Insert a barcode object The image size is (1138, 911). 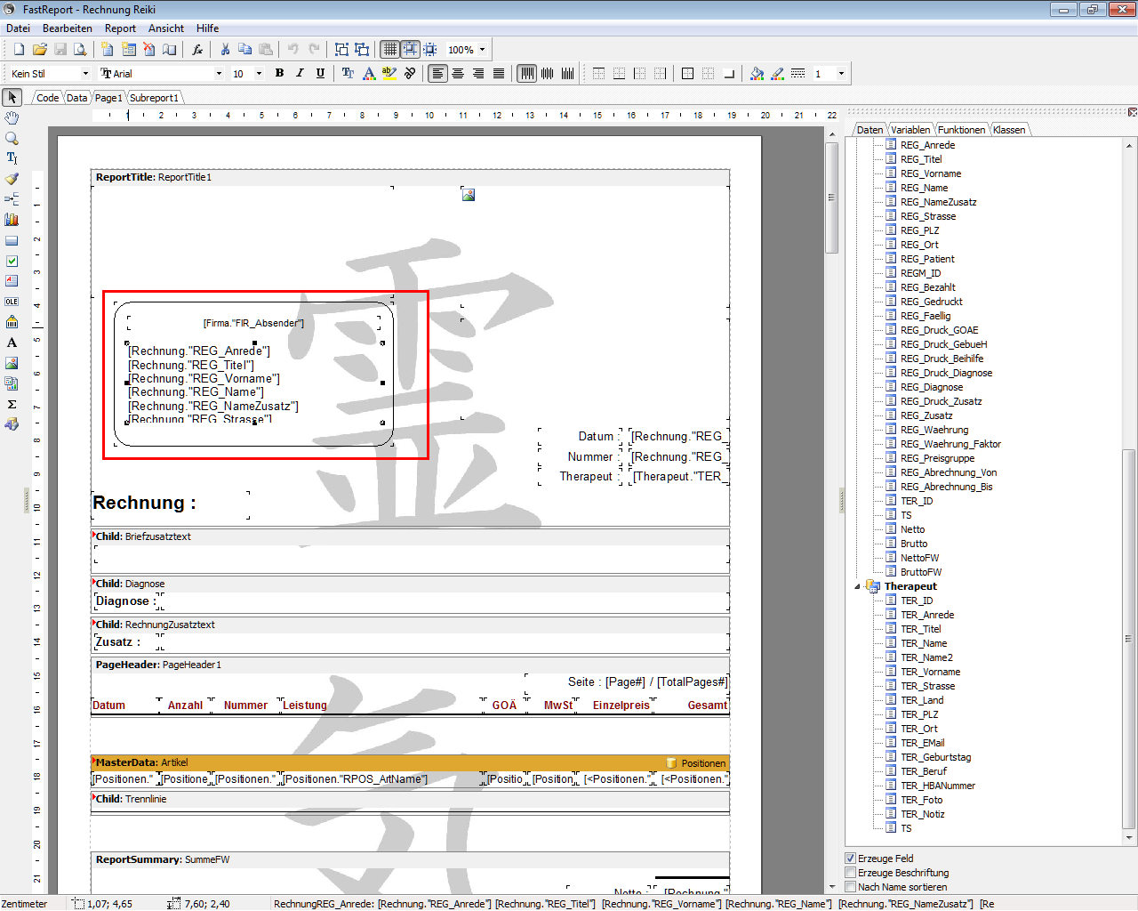(12, 322)
